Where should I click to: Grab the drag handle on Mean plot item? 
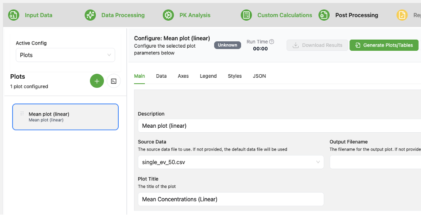coord(22,114)
